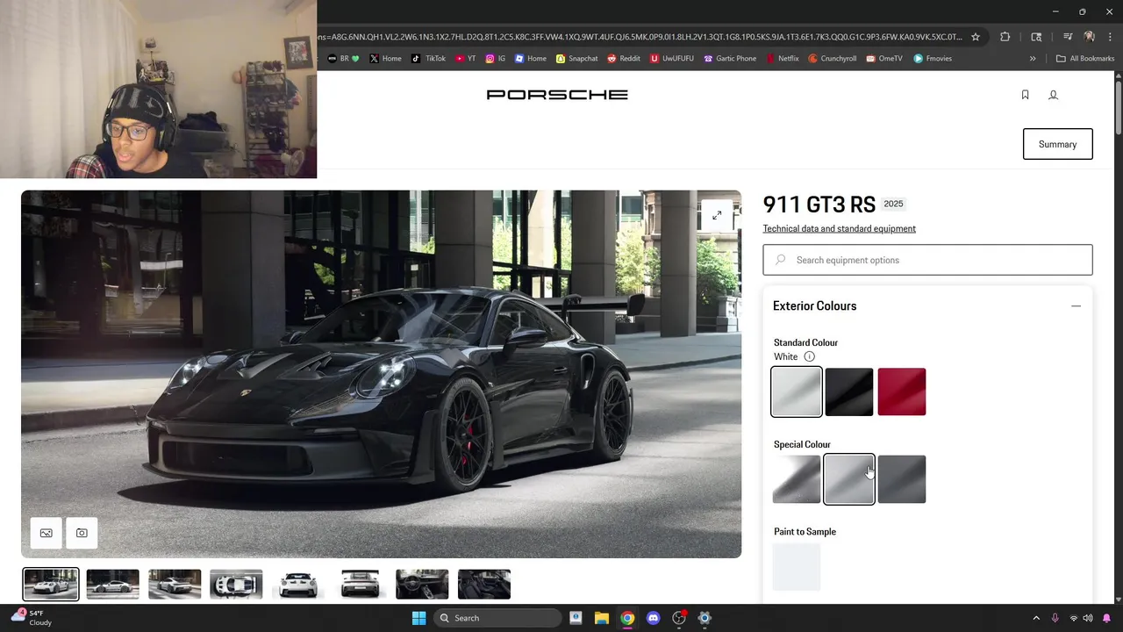Viewport: 1123px width, 632px height.
Task: Select the first front three-quarter view thumbnail
Action: 51,585
